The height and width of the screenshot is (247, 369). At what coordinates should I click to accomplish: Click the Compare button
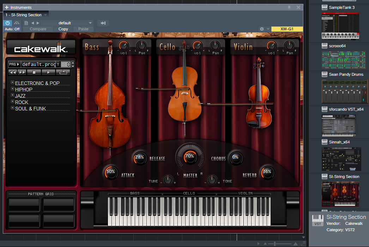(x=38, y=29)
